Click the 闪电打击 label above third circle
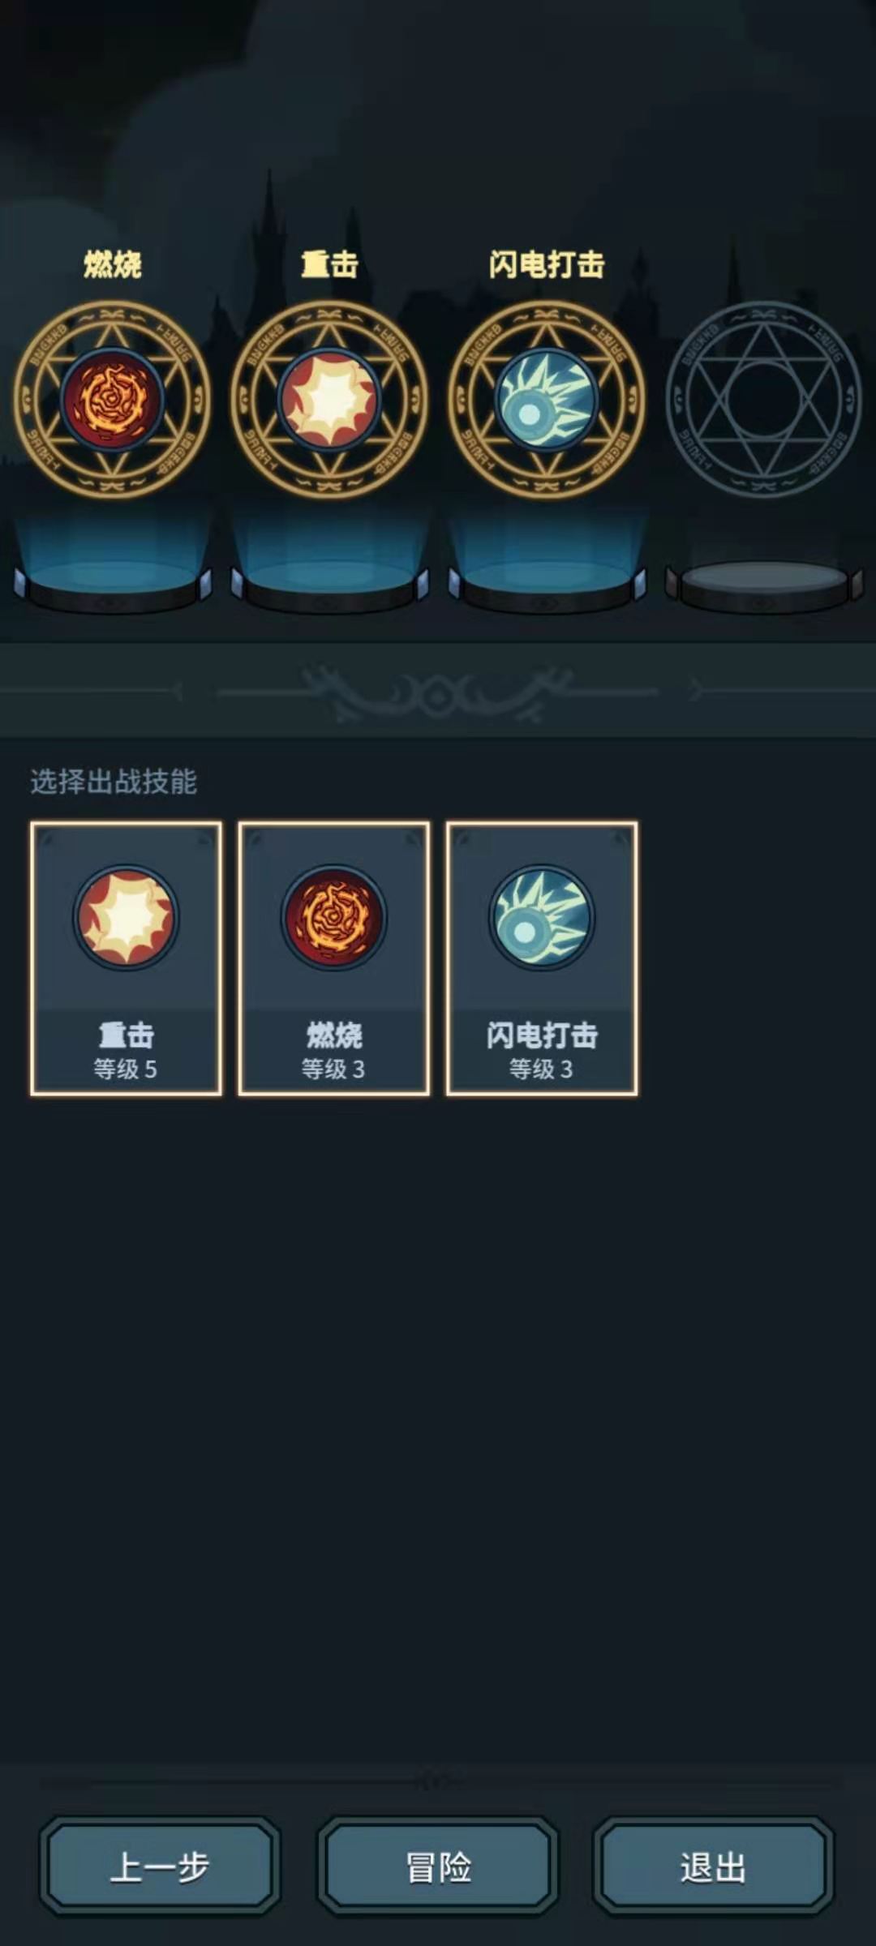This screenshot has width=876, height=1946. coord(547,264)
